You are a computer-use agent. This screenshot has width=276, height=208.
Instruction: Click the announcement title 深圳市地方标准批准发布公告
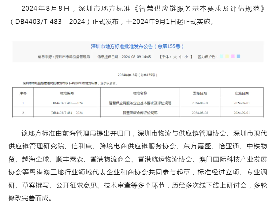tap(137, 46)
